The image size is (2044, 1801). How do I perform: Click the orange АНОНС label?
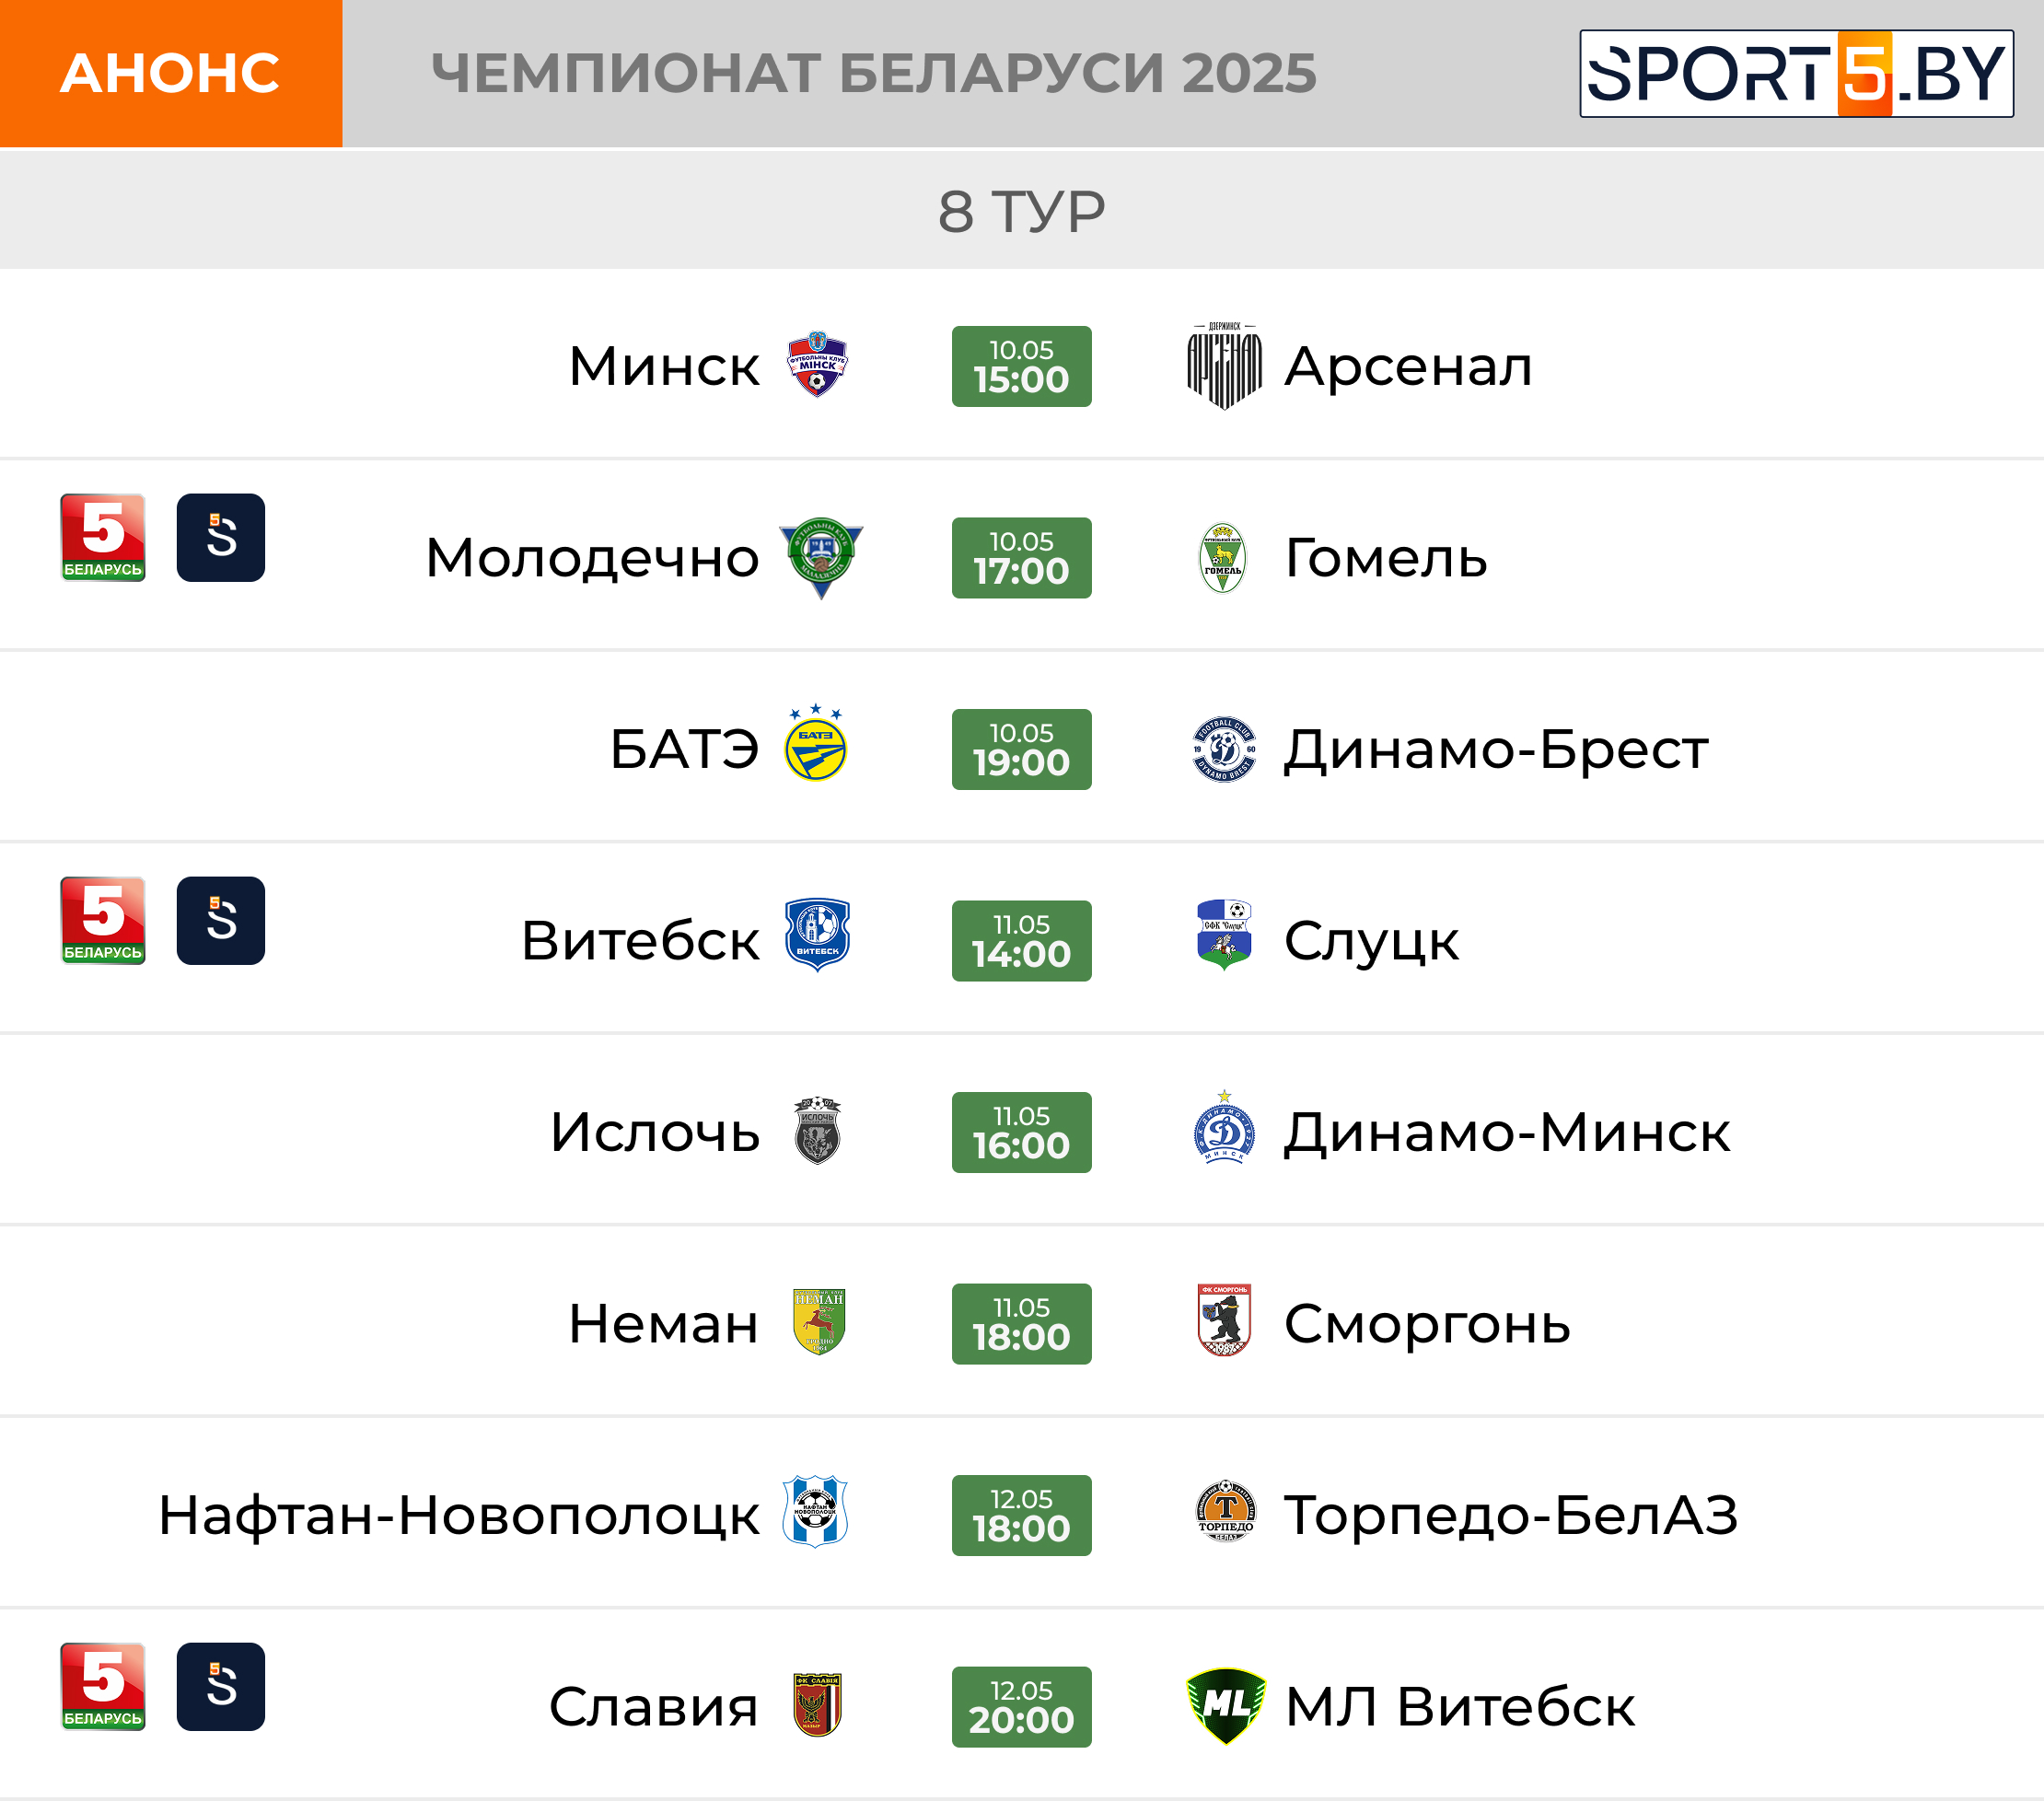pos(171,74)
